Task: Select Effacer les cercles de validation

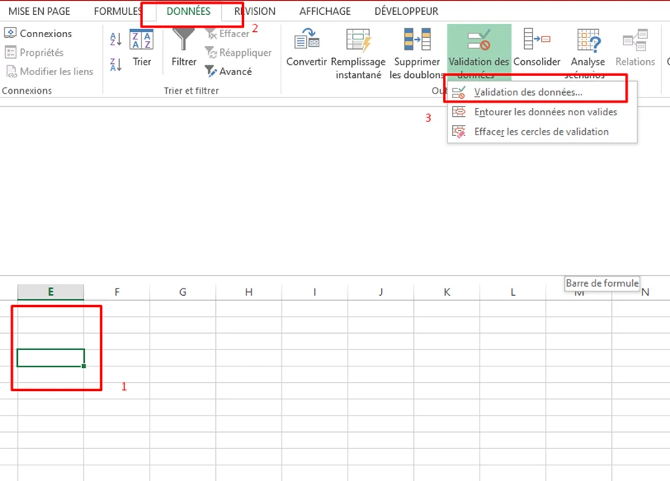Action: [x=540, y=132]
